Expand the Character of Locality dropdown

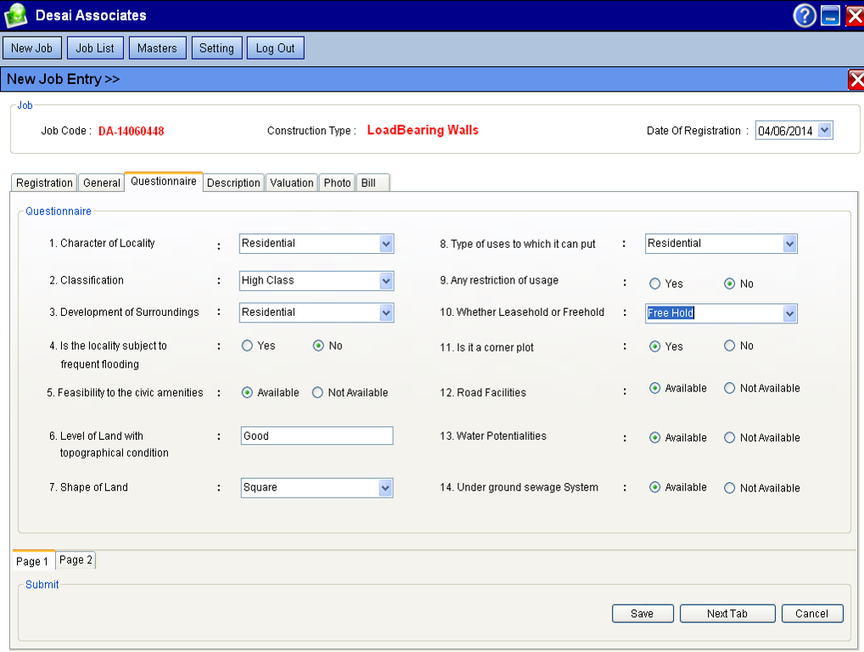point(386,244)
